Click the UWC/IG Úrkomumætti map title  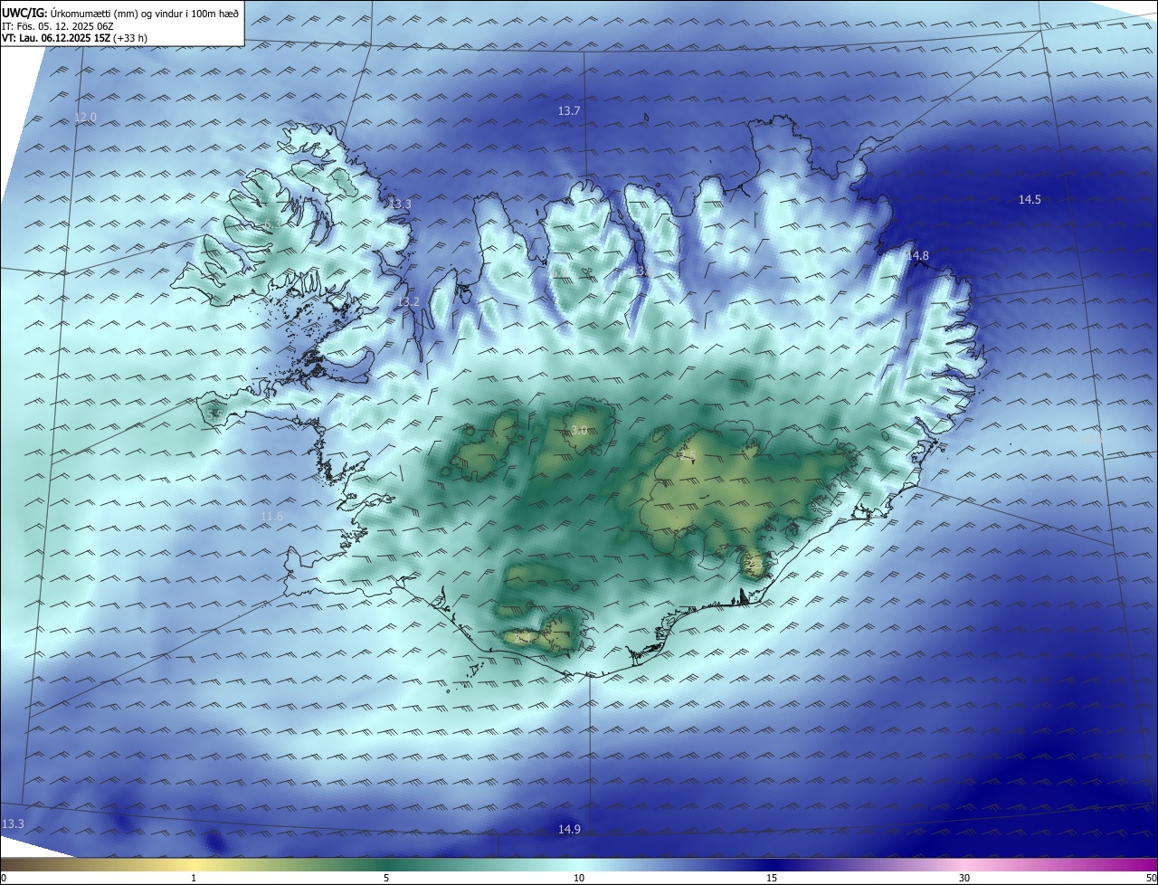point(120,14)
